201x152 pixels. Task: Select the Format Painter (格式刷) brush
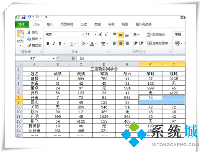[x=29, y=45]
